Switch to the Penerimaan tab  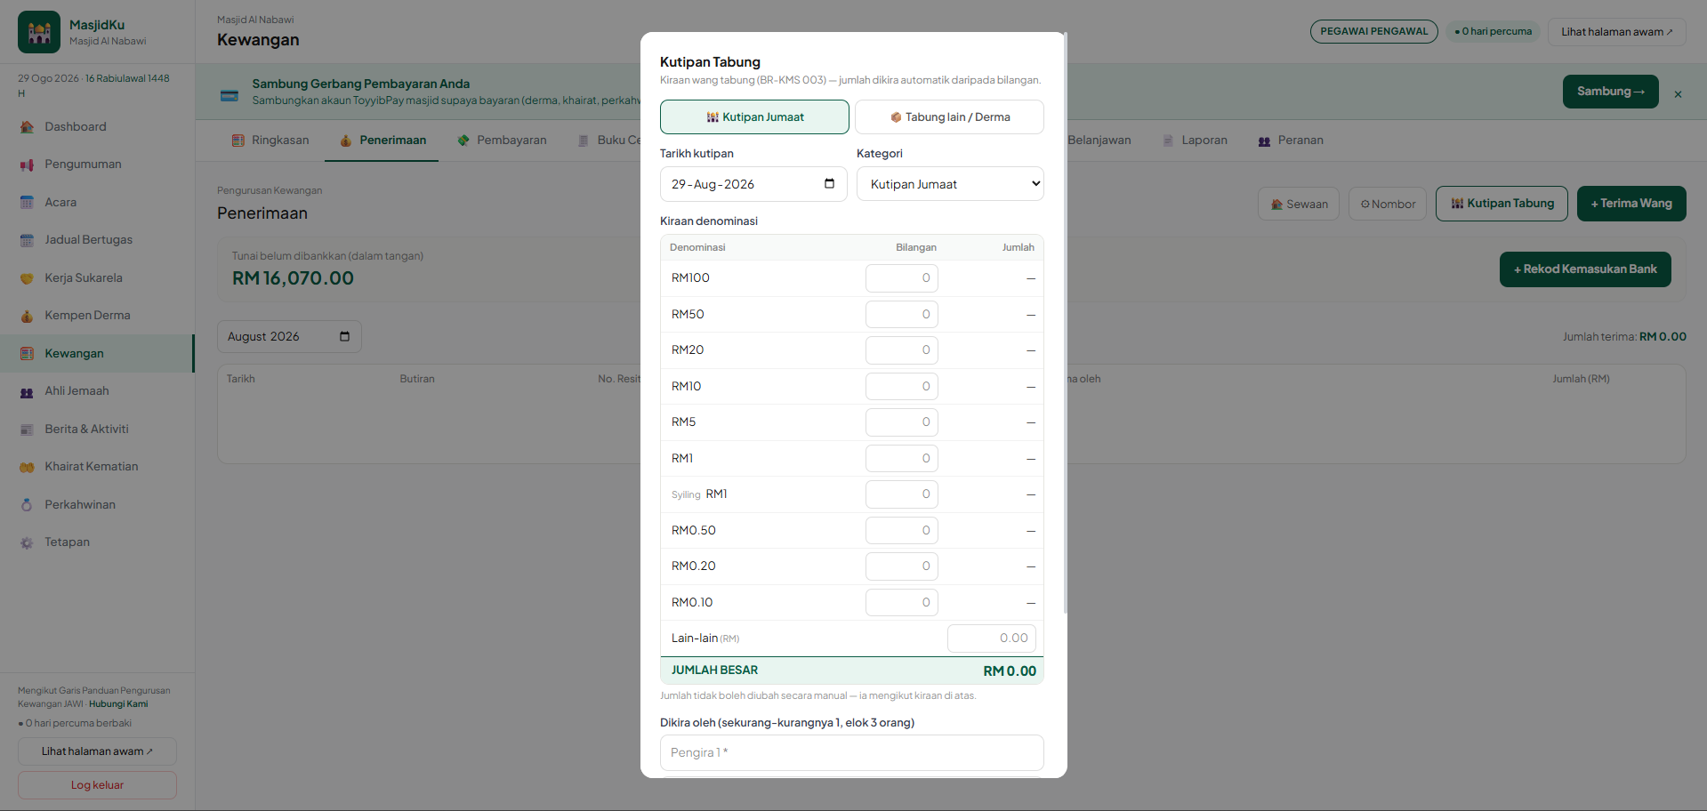click(x=382, y=141)
